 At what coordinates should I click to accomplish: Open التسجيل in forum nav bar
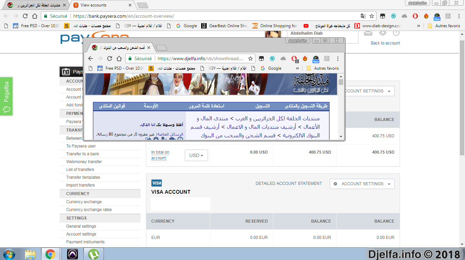pos(263,106)
